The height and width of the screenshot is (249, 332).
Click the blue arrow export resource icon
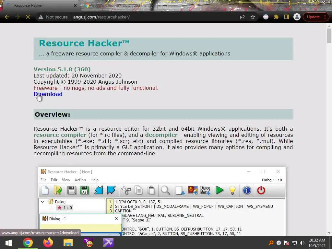point(111,190)
